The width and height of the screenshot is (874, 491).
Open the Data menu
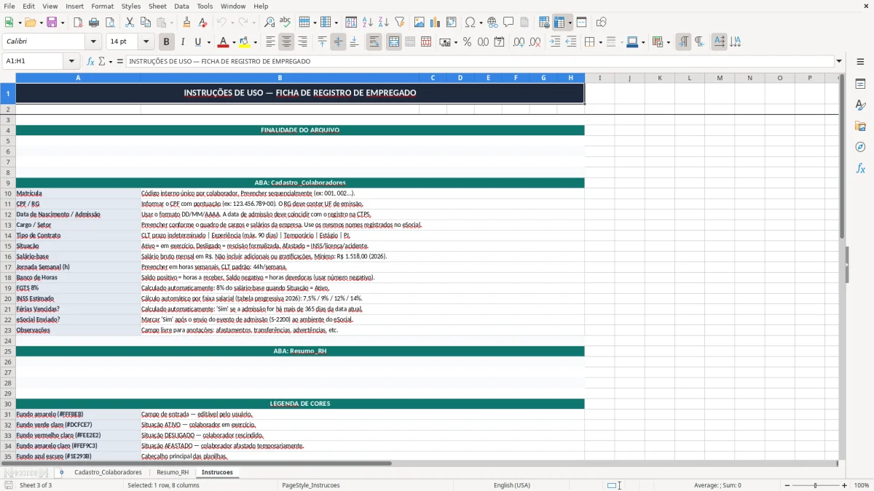[181, 6]
